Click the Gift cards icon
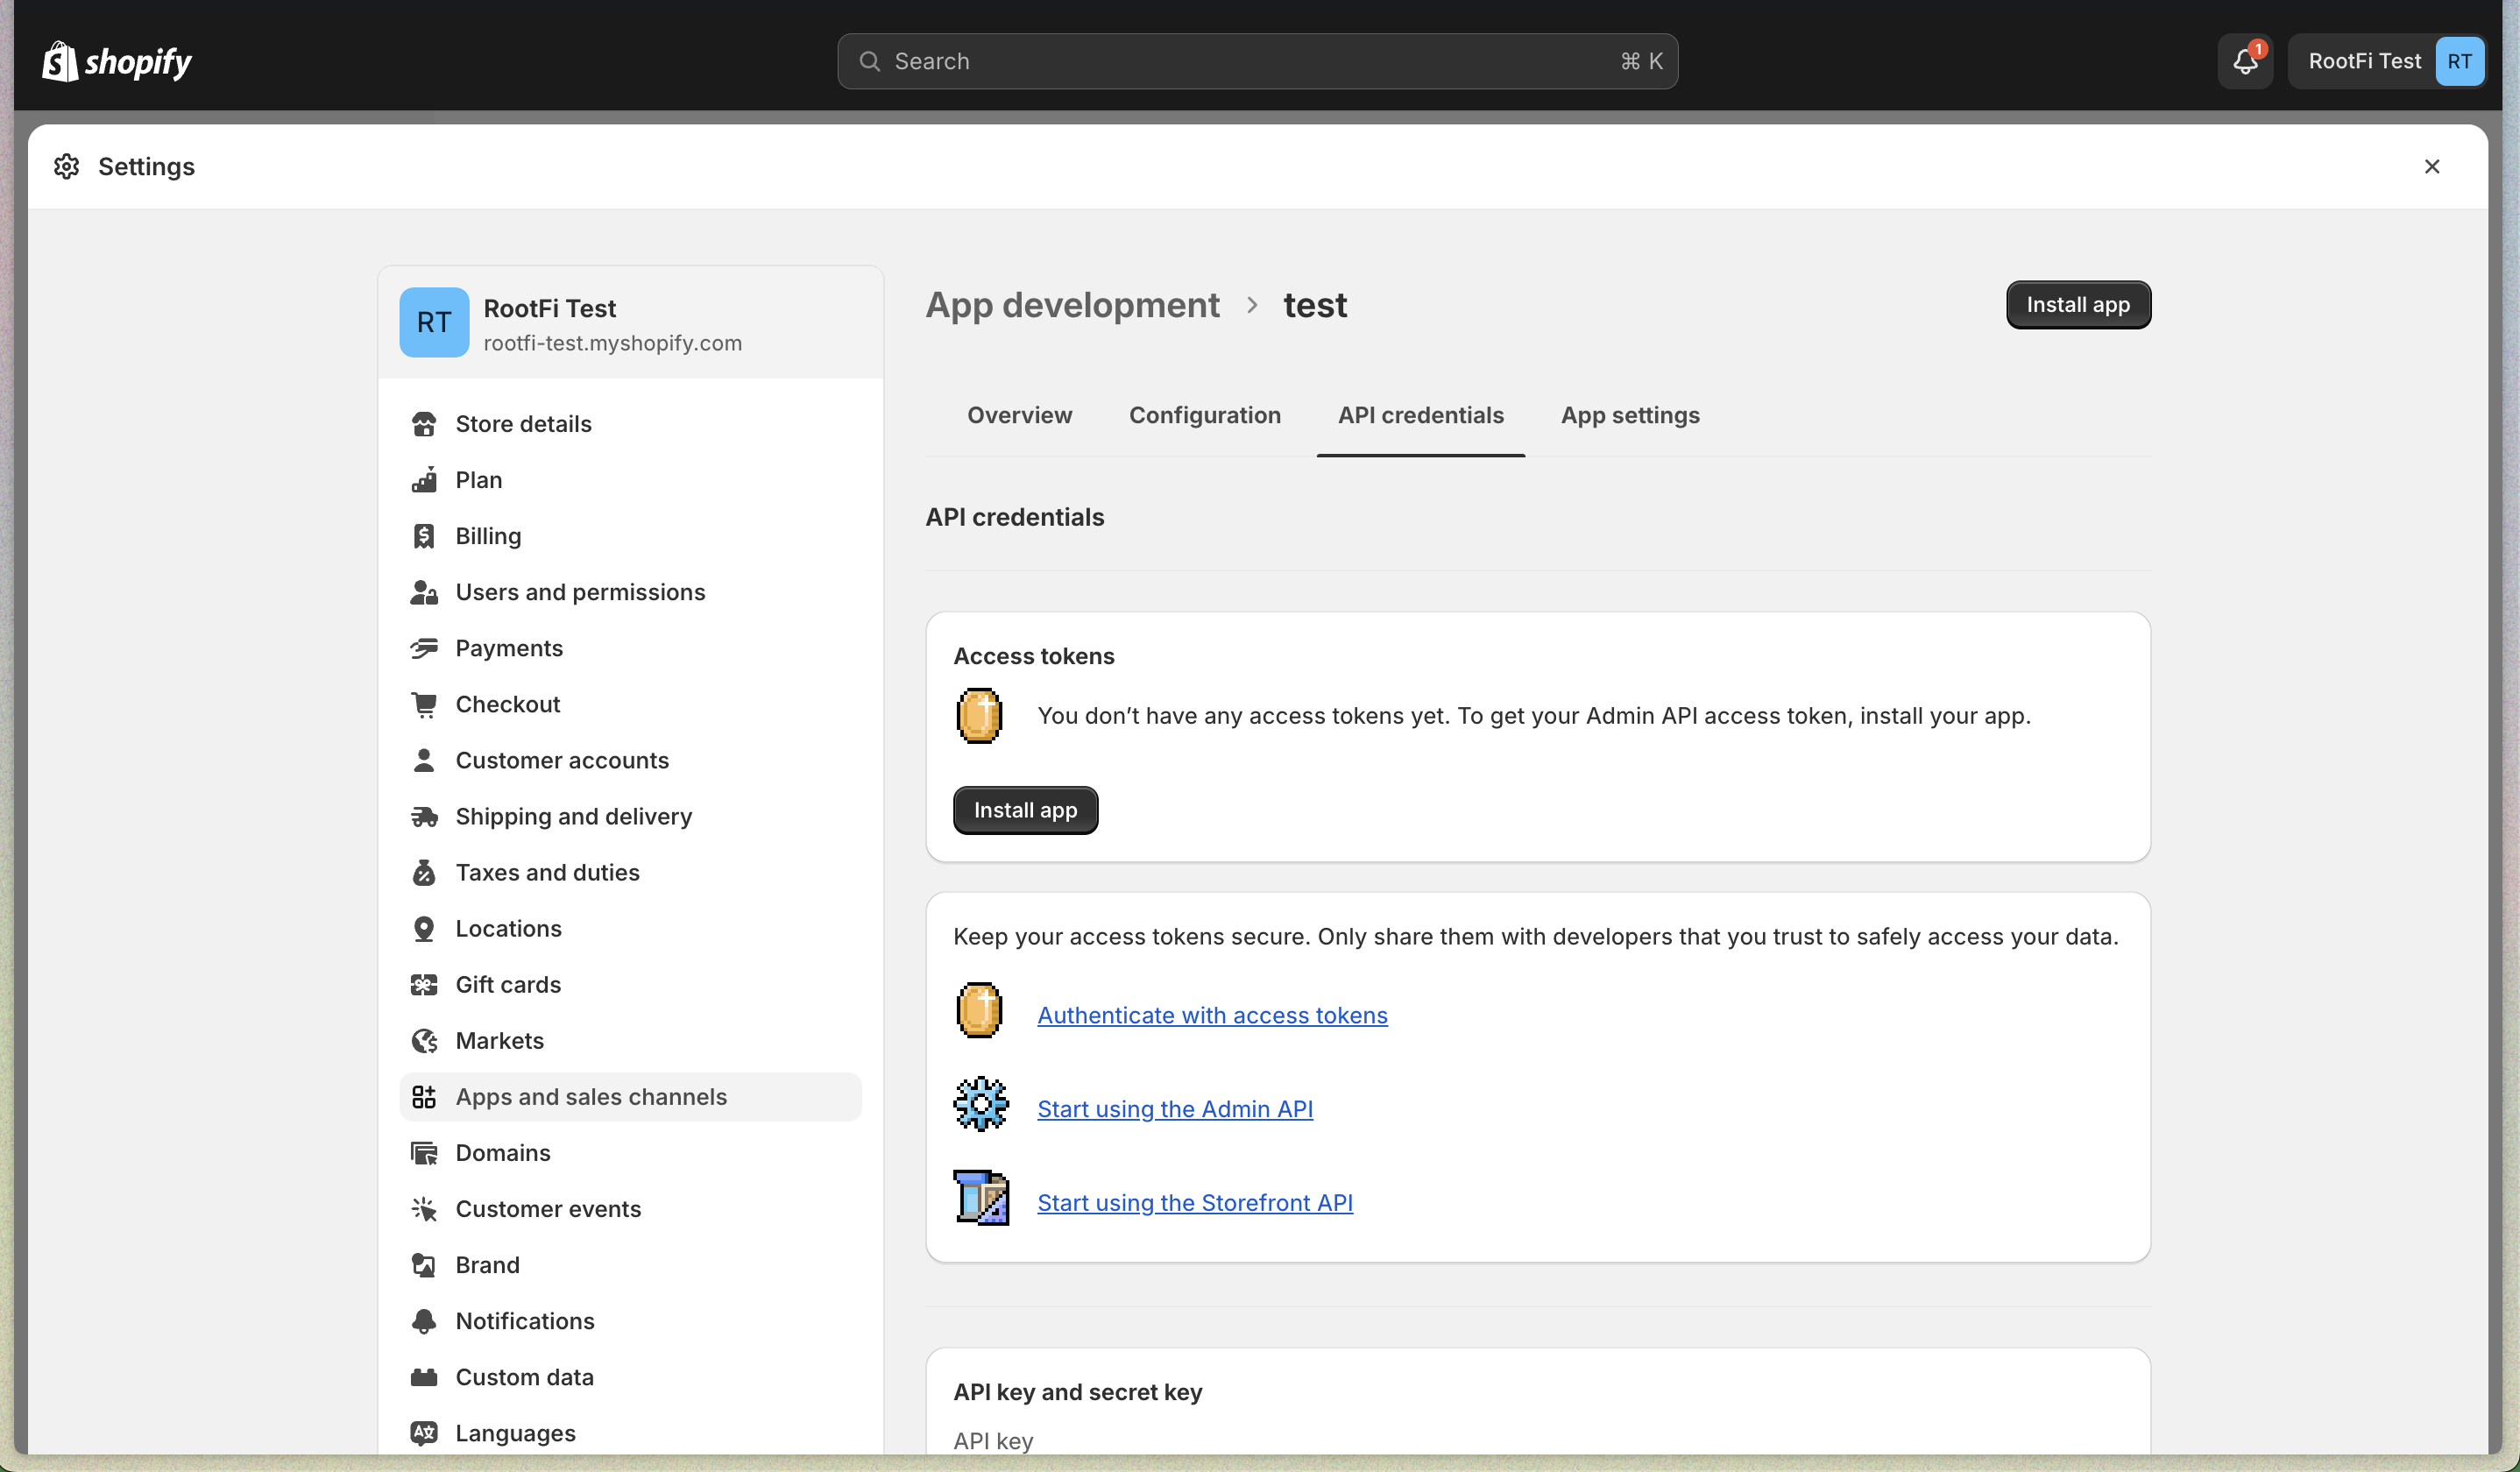 click(x=424, y=985)
